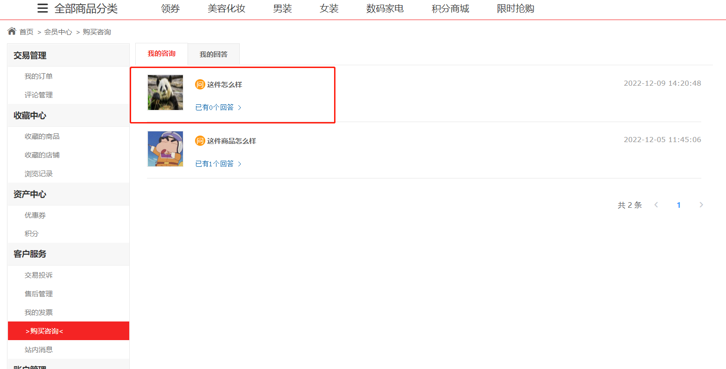Open the hamburger menu for 全部商品分类

click(x=42, y=8)
